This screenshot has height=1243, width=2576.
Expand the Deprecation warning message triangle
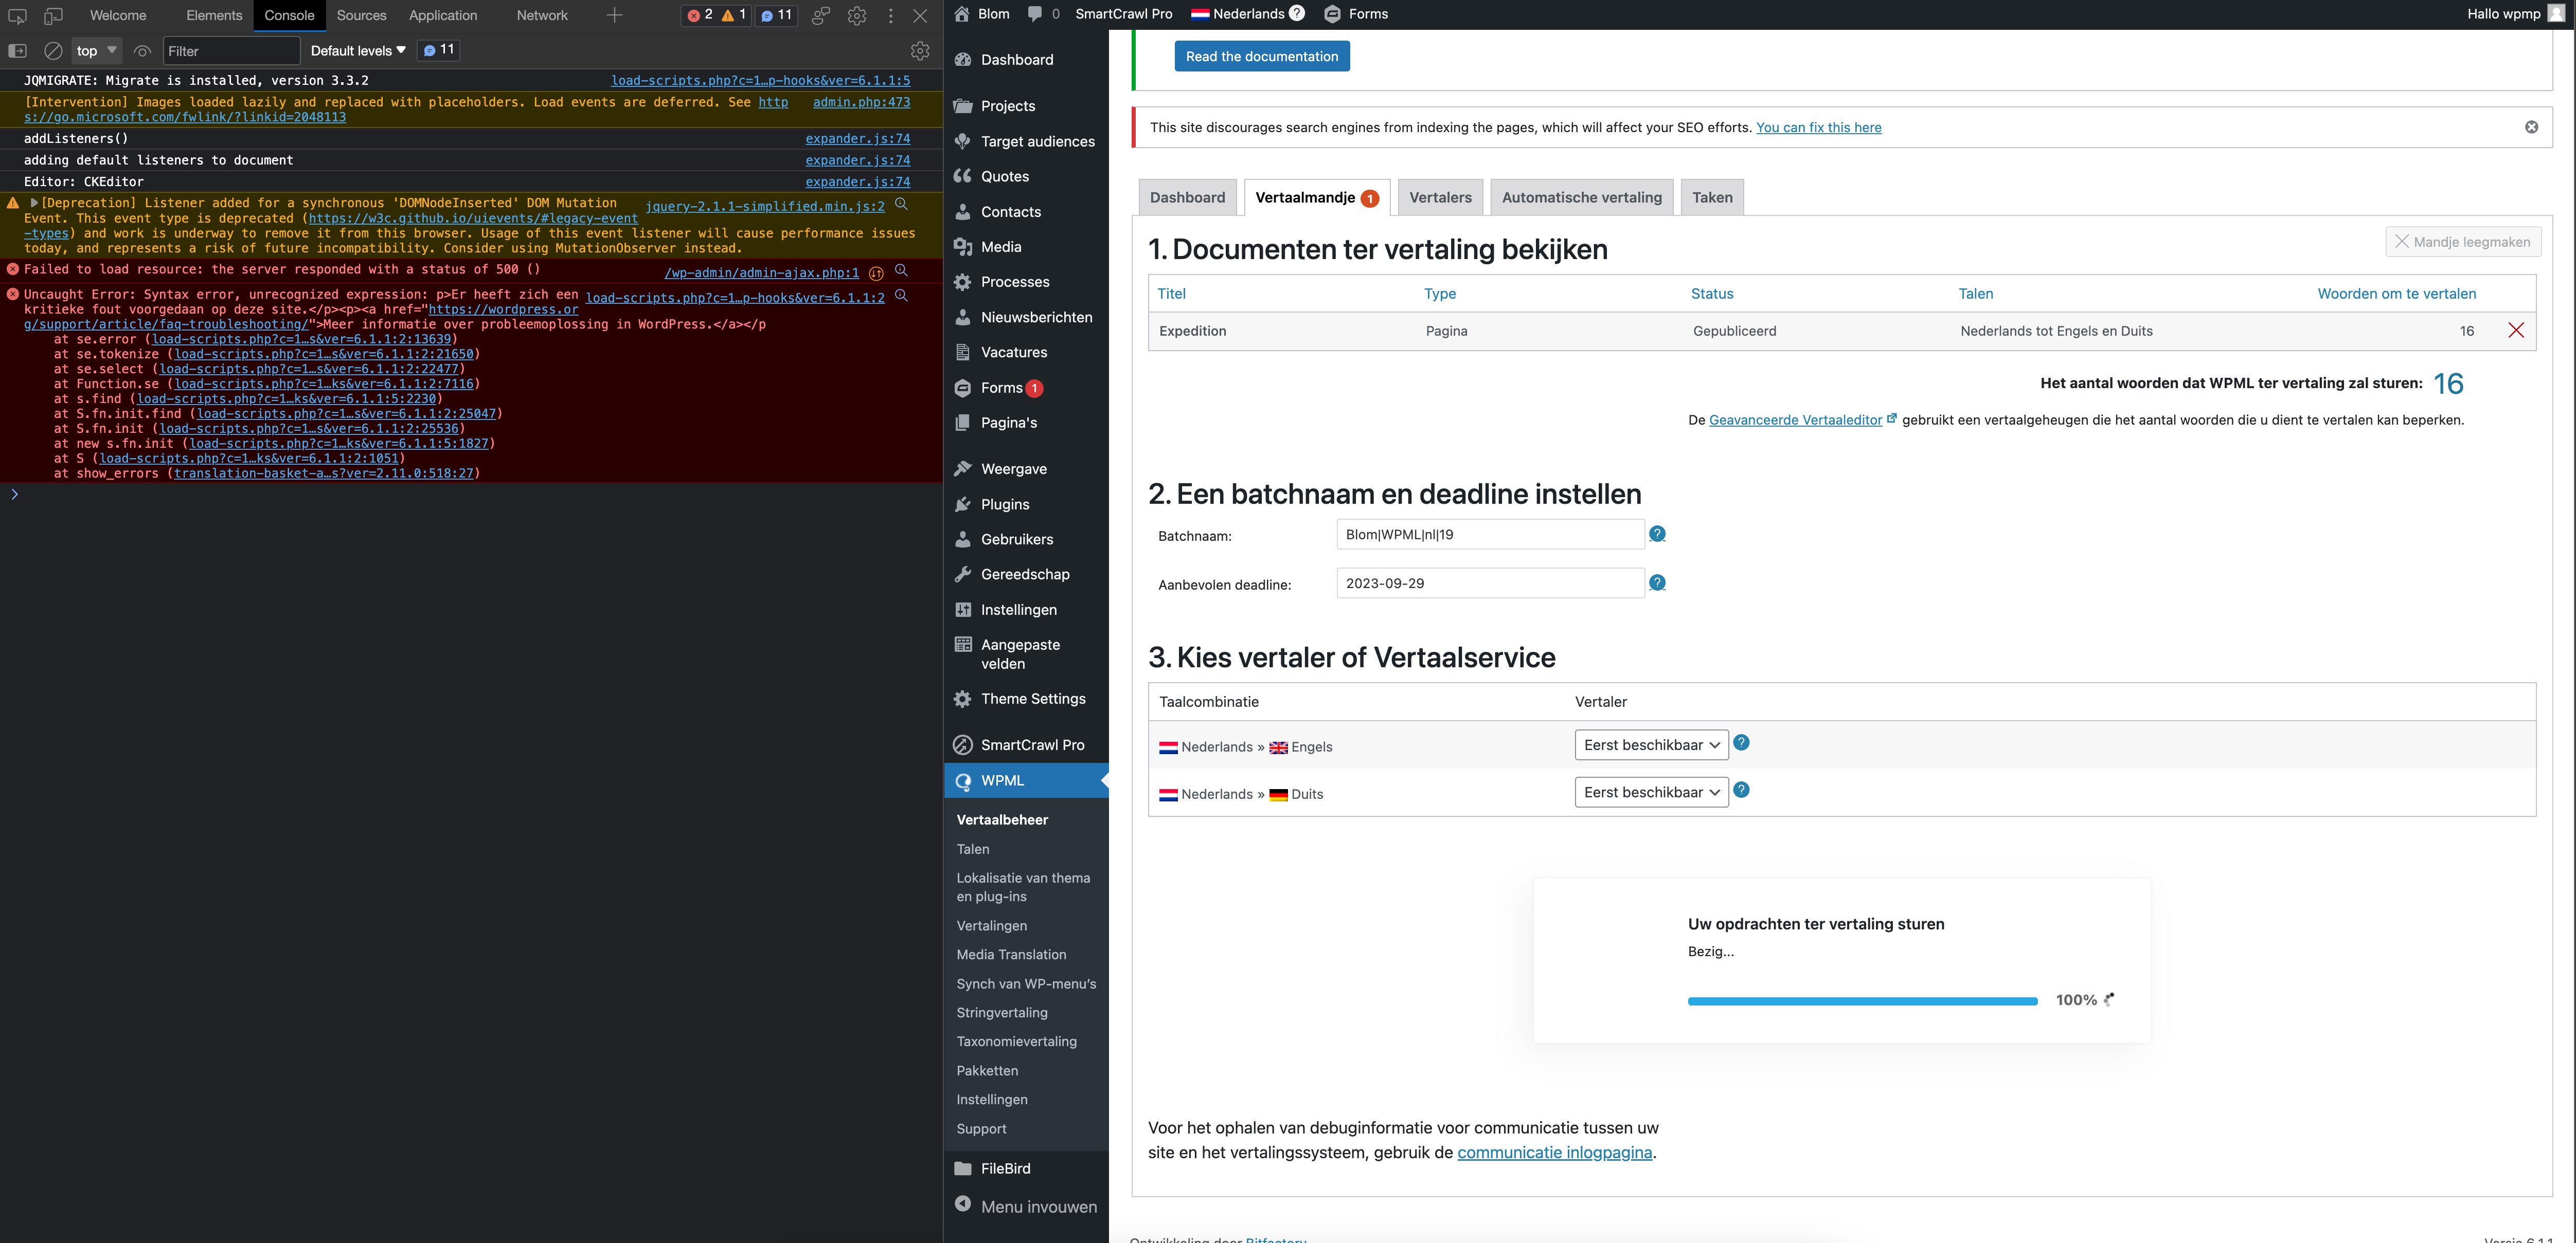34,203
